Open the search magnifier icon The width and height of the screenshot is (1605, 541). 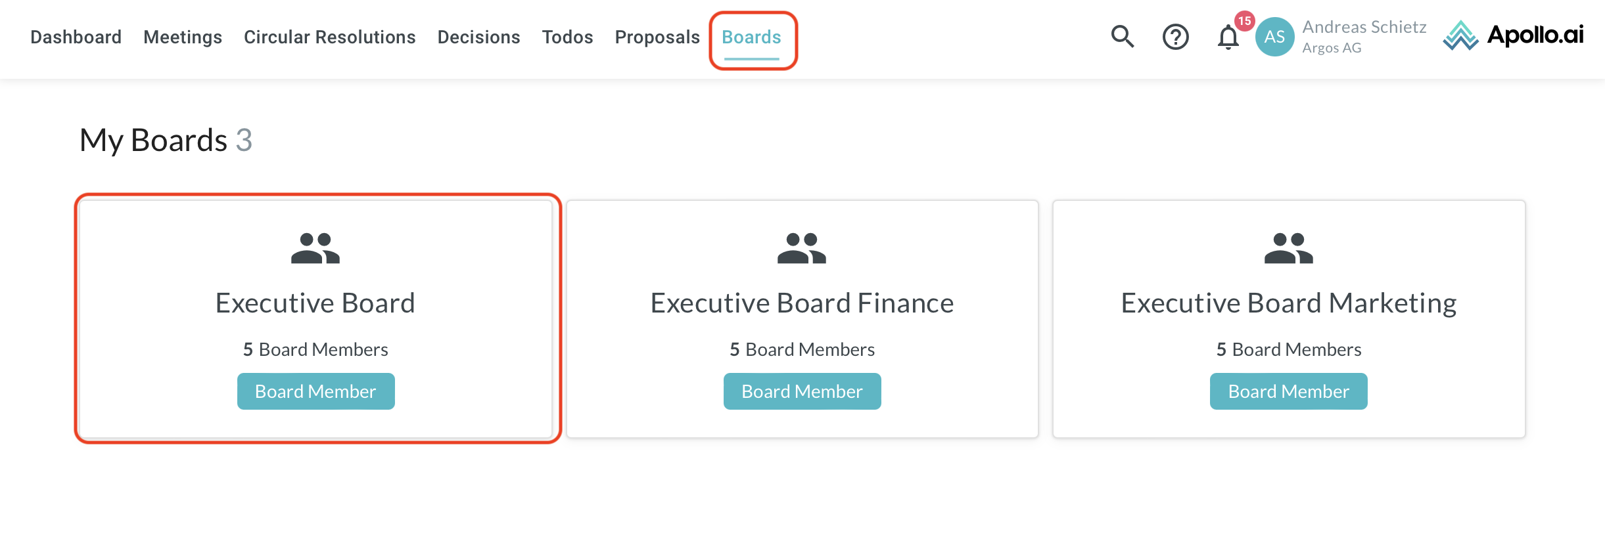(x=1123, y=37)
